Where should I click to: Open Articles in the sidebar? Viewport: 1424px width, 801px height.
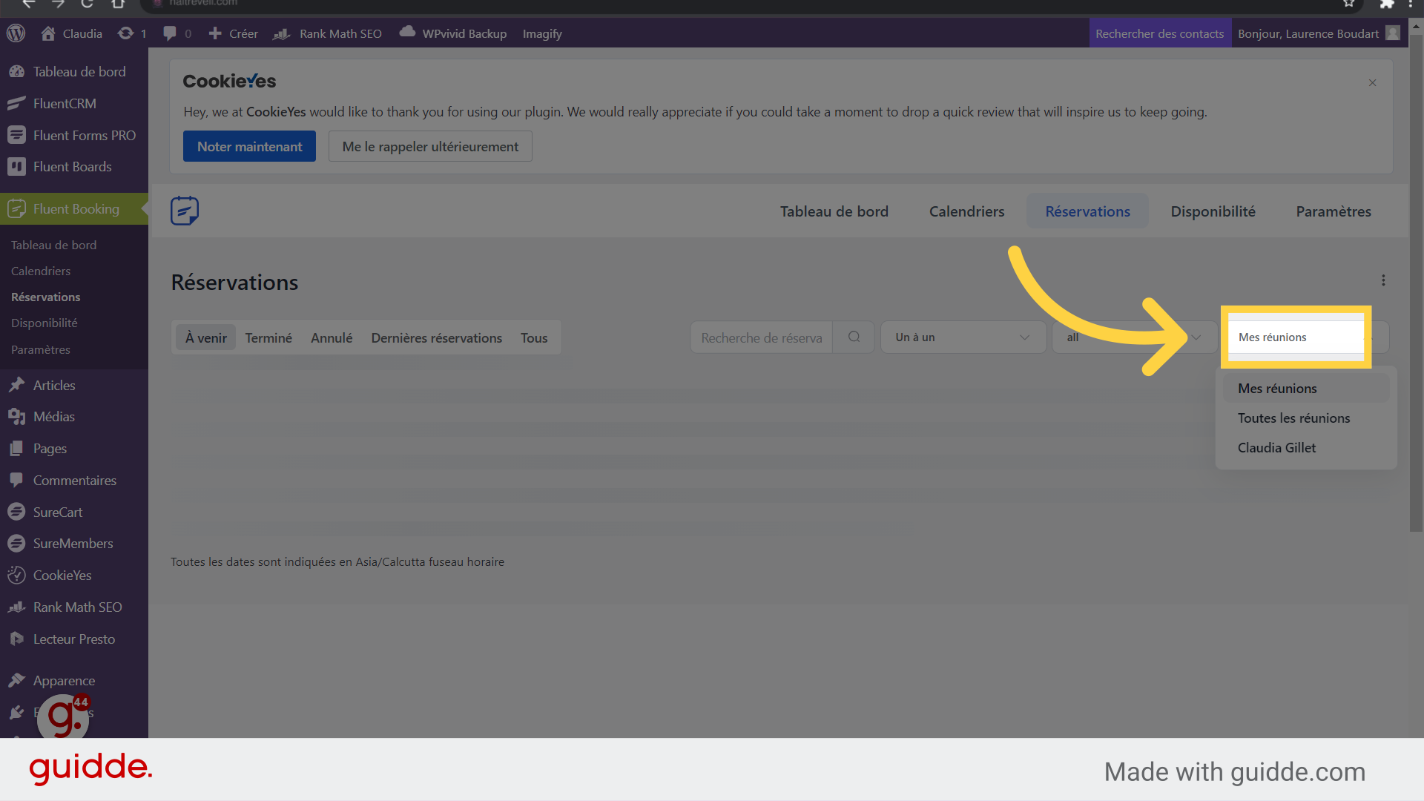[74, 385]
